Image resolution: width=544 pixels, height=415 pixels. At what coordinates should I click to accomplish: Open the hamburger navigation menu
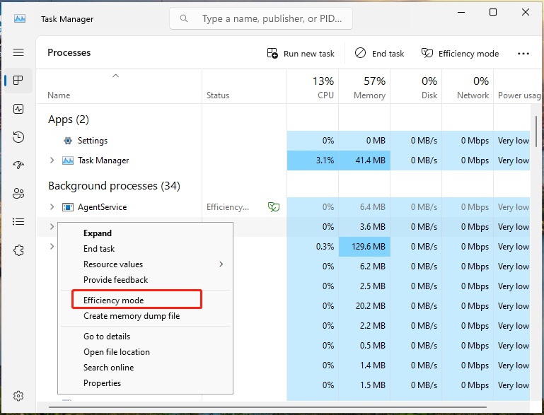pyautogui.click(x=18, y=52)
